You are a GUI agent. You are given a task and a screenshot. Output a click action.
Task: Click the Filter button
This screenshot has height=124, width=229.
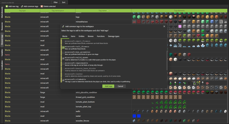click(55, 2)
